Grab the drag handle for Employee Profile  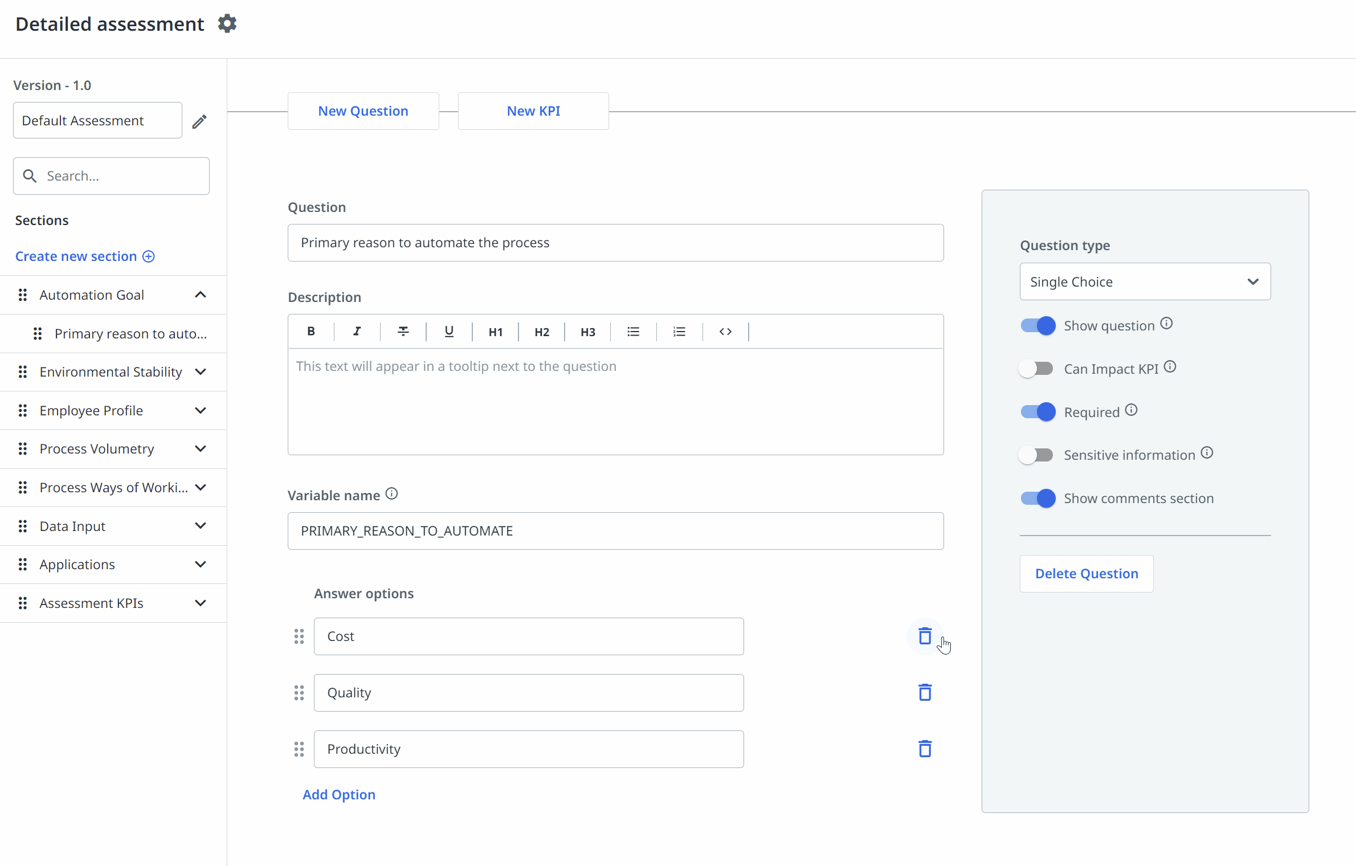coord(23,411)
